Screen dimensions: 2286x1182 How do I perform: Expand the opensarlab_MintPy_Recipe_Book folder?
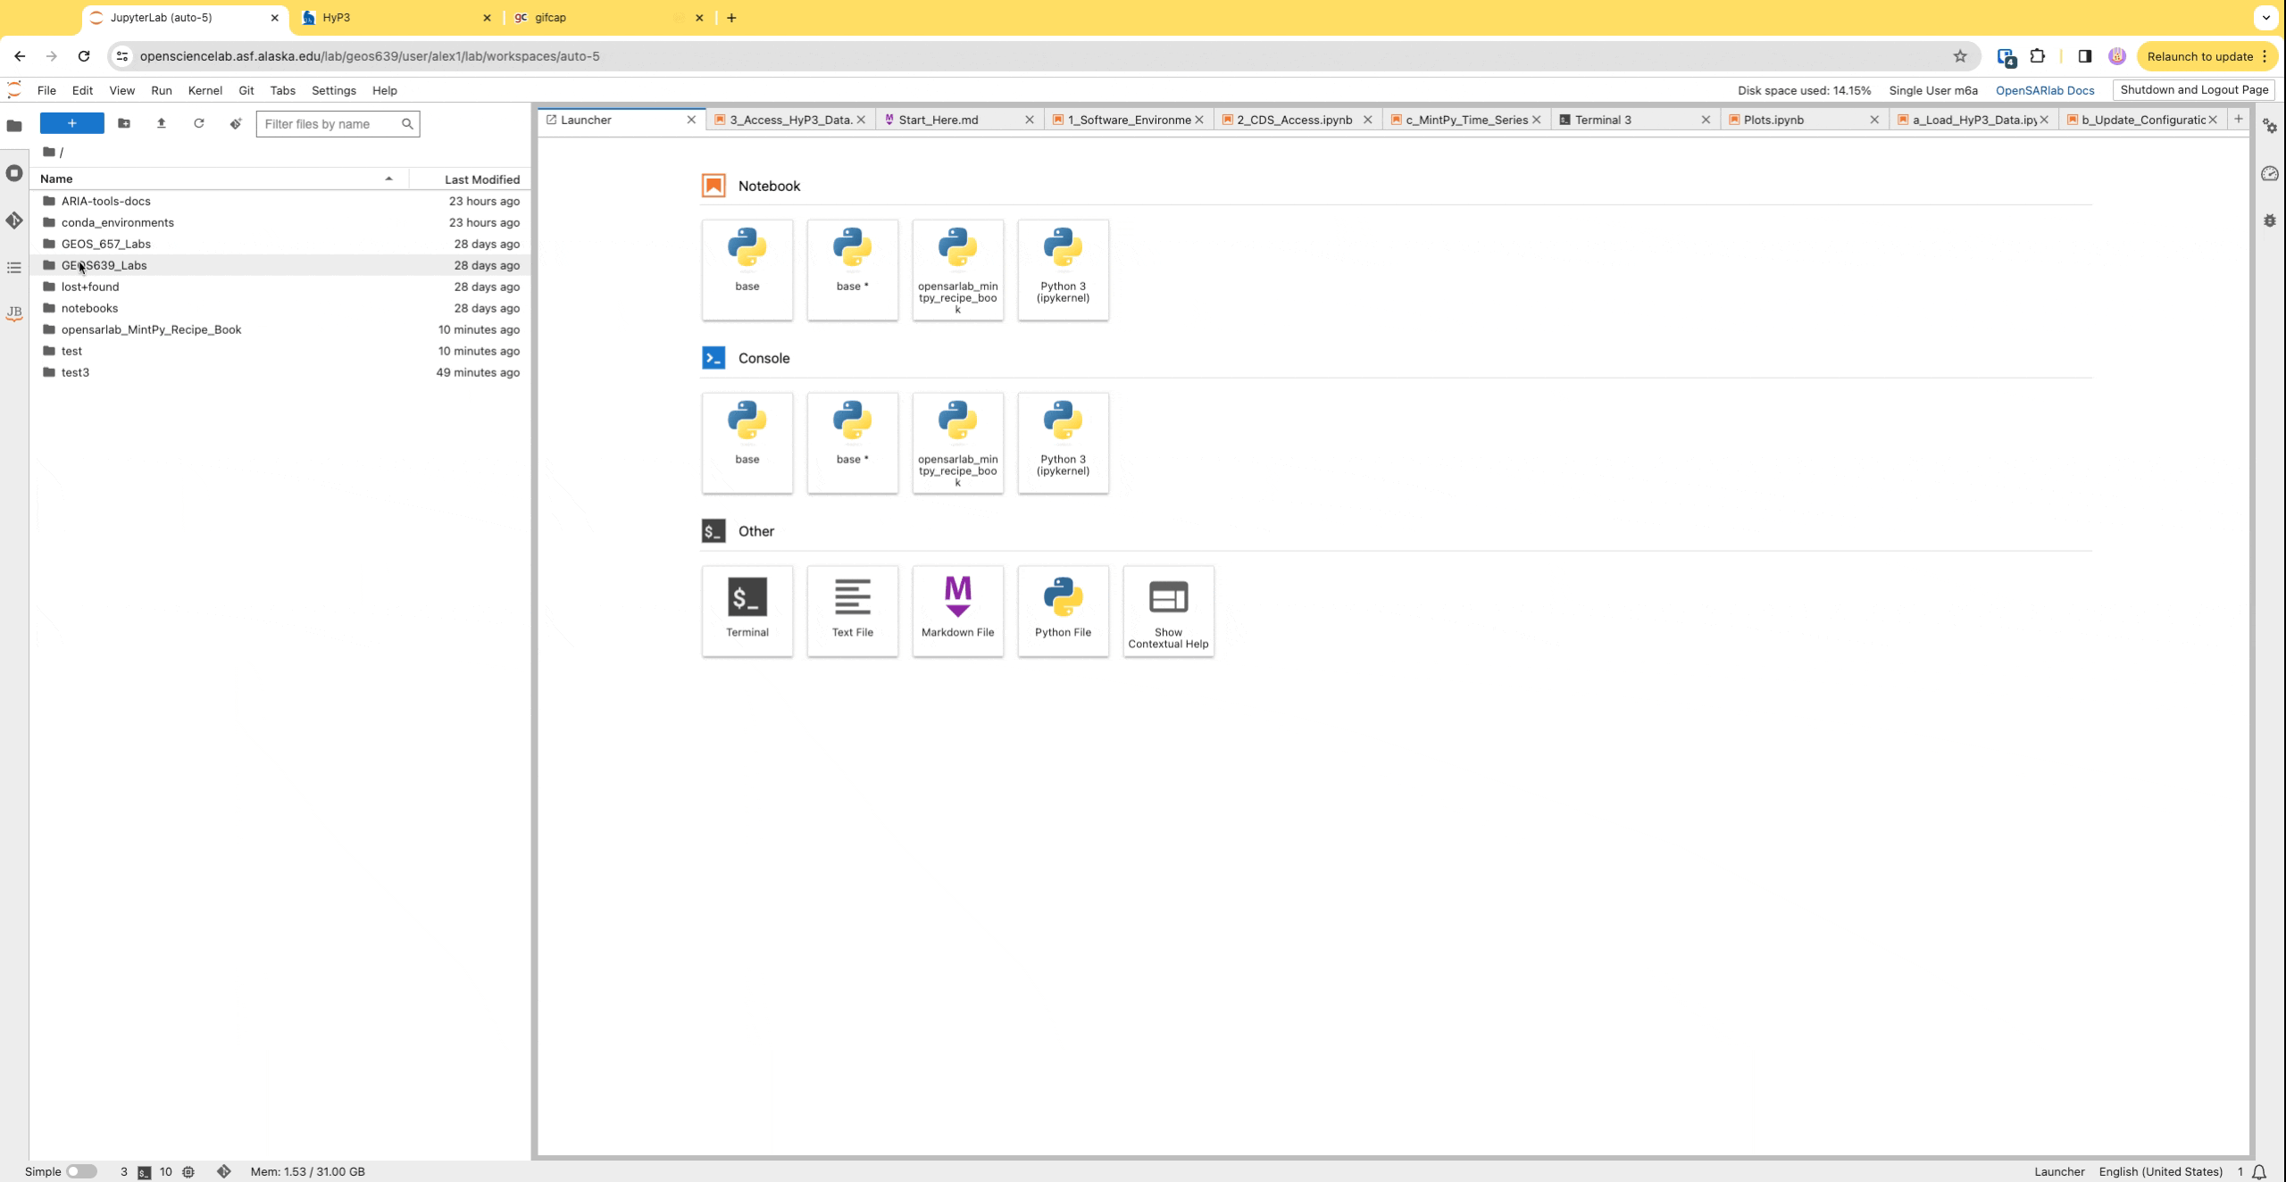pyautogui.click(x=151, y=327)
